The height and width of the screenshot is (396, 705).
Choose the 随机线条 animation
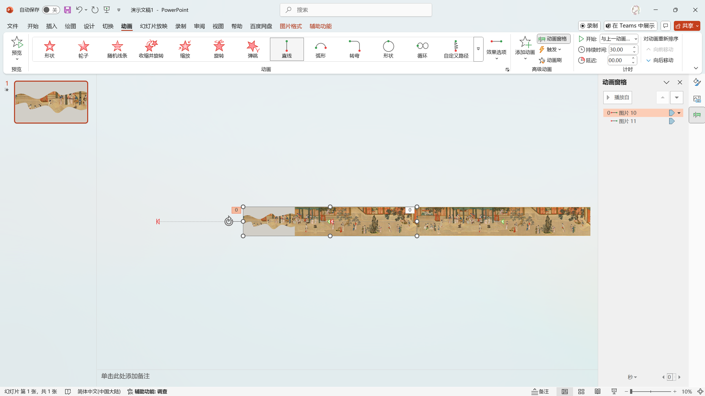click(117, 49)
